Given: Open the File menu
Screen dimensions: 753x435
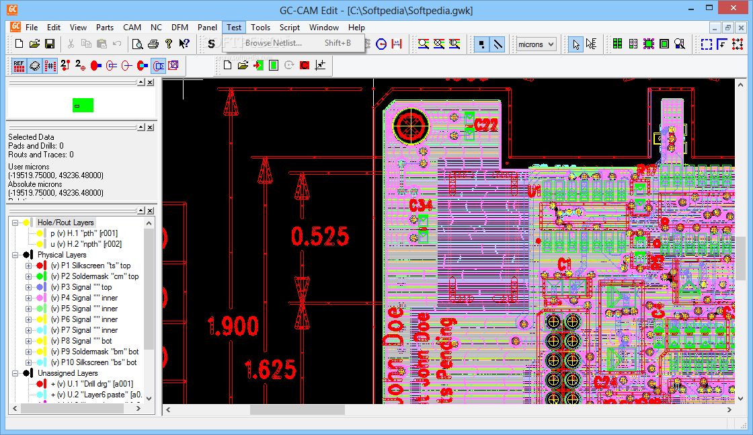Looking at the screenshot, I should click(x=32, y=28).
